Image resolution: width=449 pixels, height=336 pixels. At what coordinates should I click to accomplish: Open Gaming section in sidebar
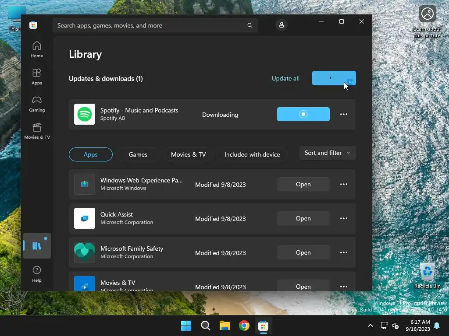click(x=37, y=104)
